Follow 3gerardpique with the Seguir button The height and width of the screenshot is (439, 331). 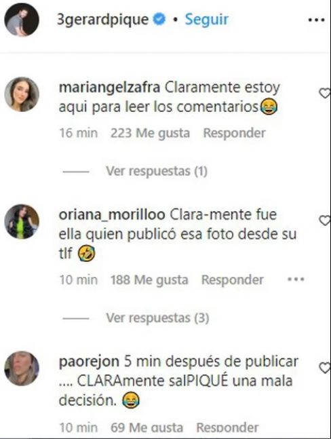coord(206,20)
